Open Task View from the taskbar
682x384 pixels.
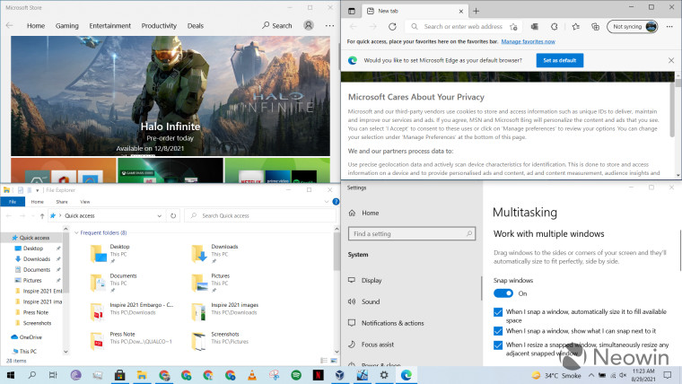(x=53, y=375)
